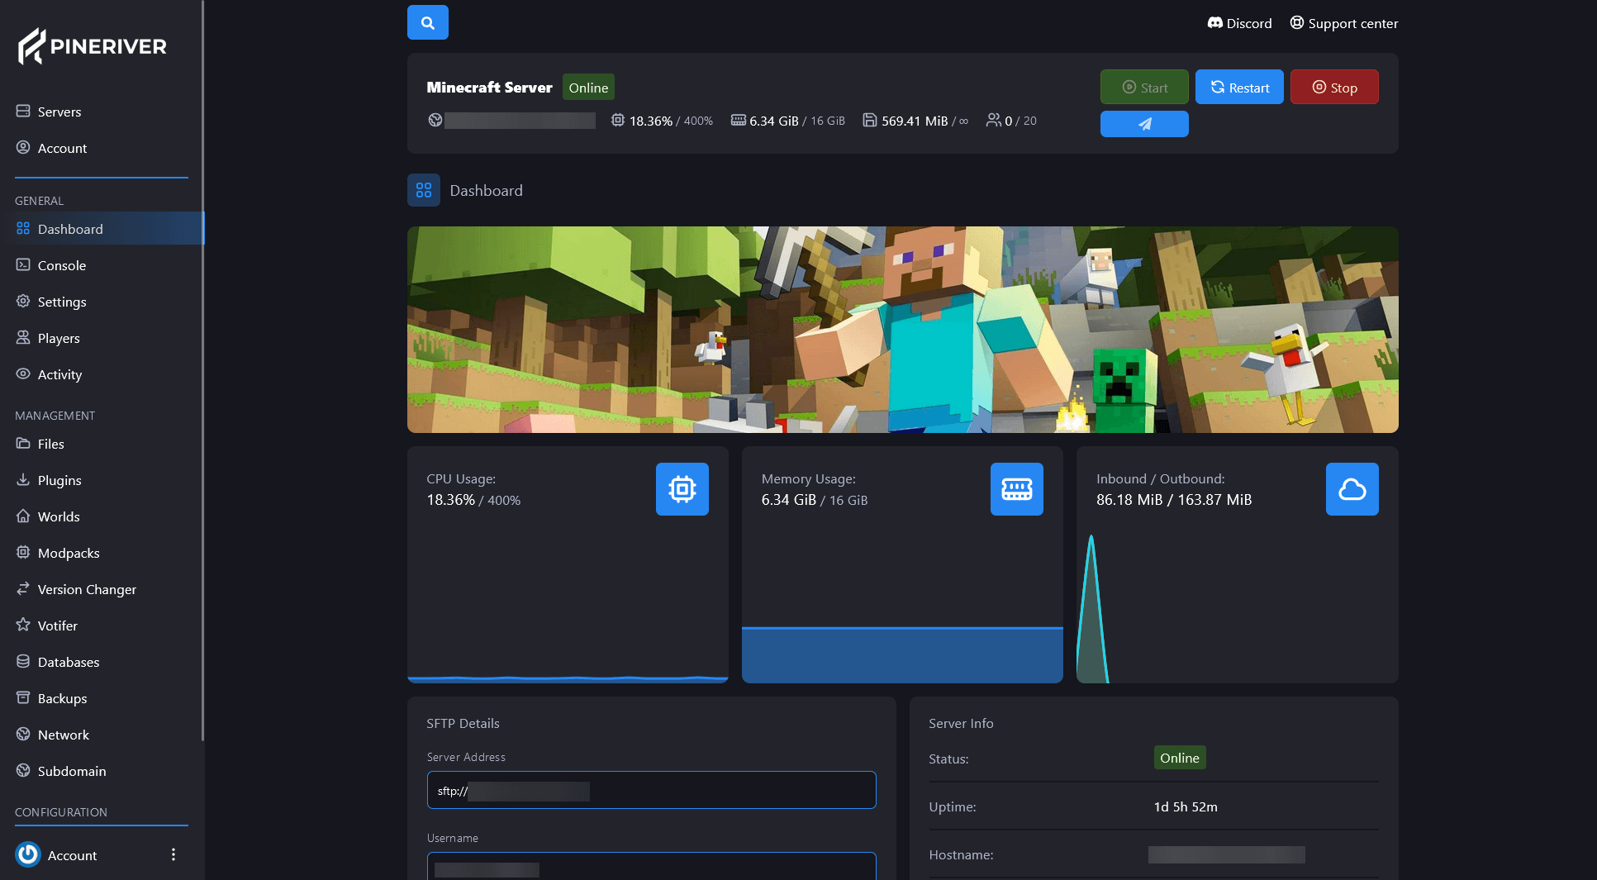Click the disk icon beside 569.41 MiB
Image resolution: width=1597 pixels, height=880 pixels.
[x=869, y=120]
